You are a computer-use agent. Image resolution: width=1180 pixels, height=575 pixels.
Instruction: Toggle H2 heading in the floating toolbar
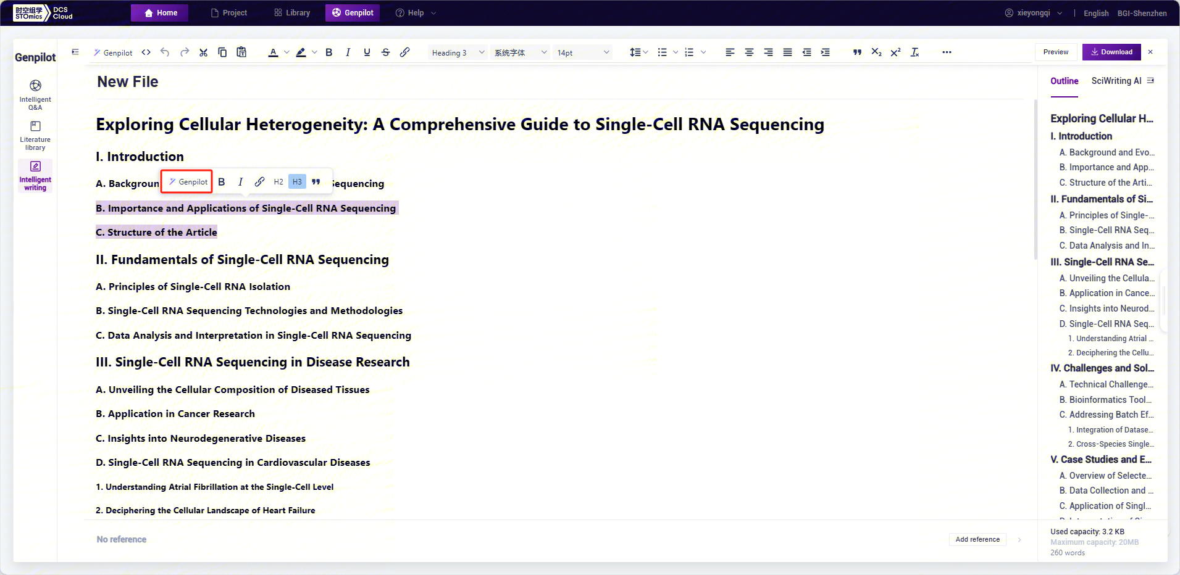click(278, 182)
